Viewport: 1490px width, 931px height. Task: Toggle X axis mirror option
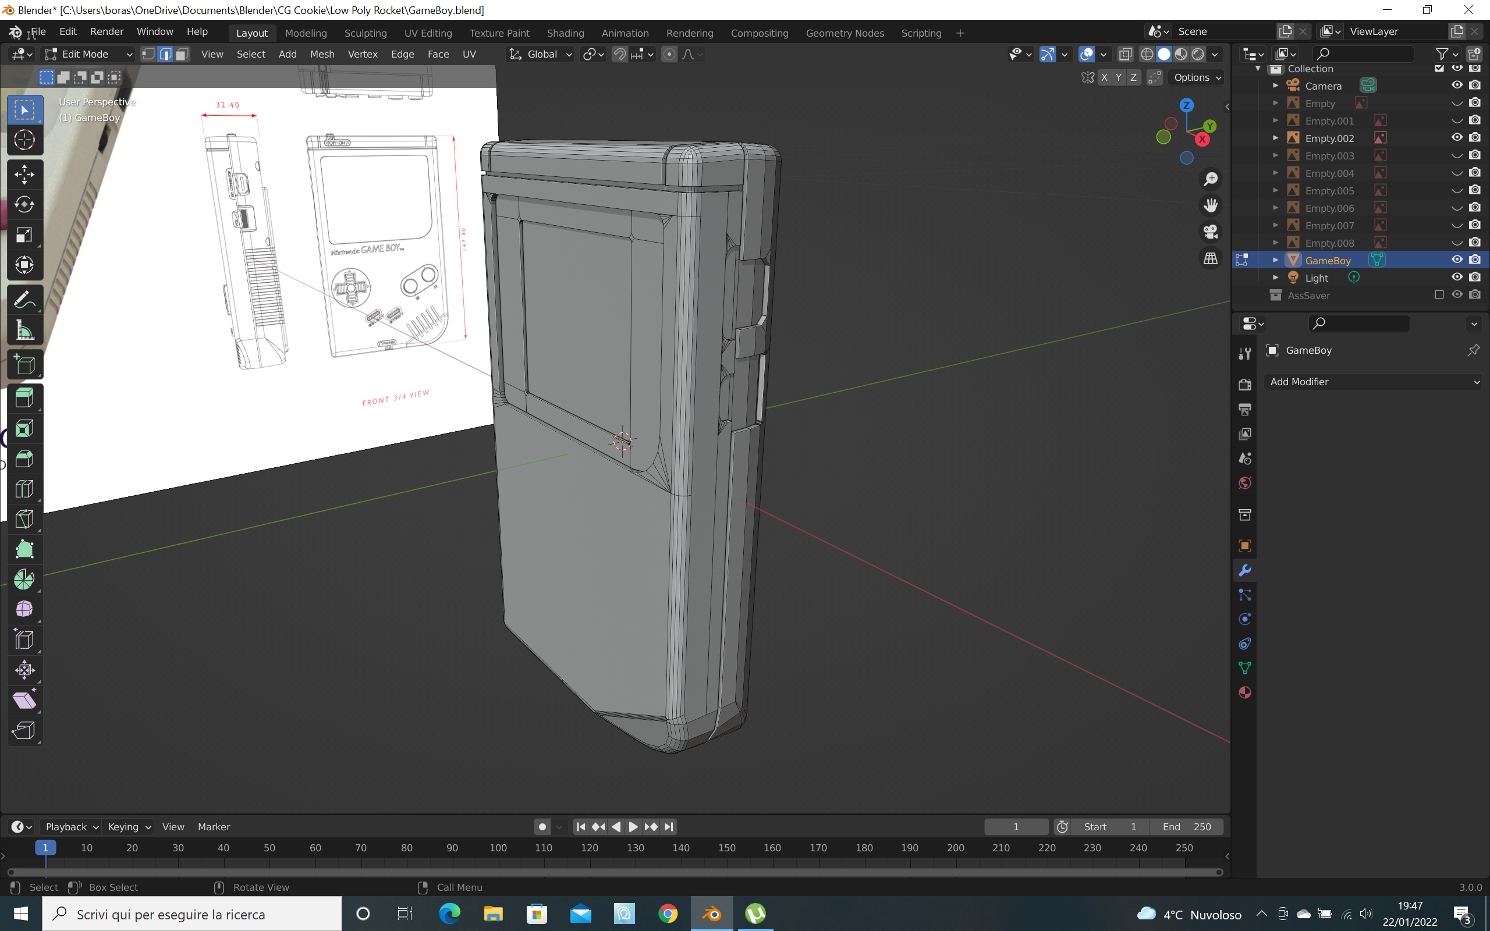[x=1104, y=77]
